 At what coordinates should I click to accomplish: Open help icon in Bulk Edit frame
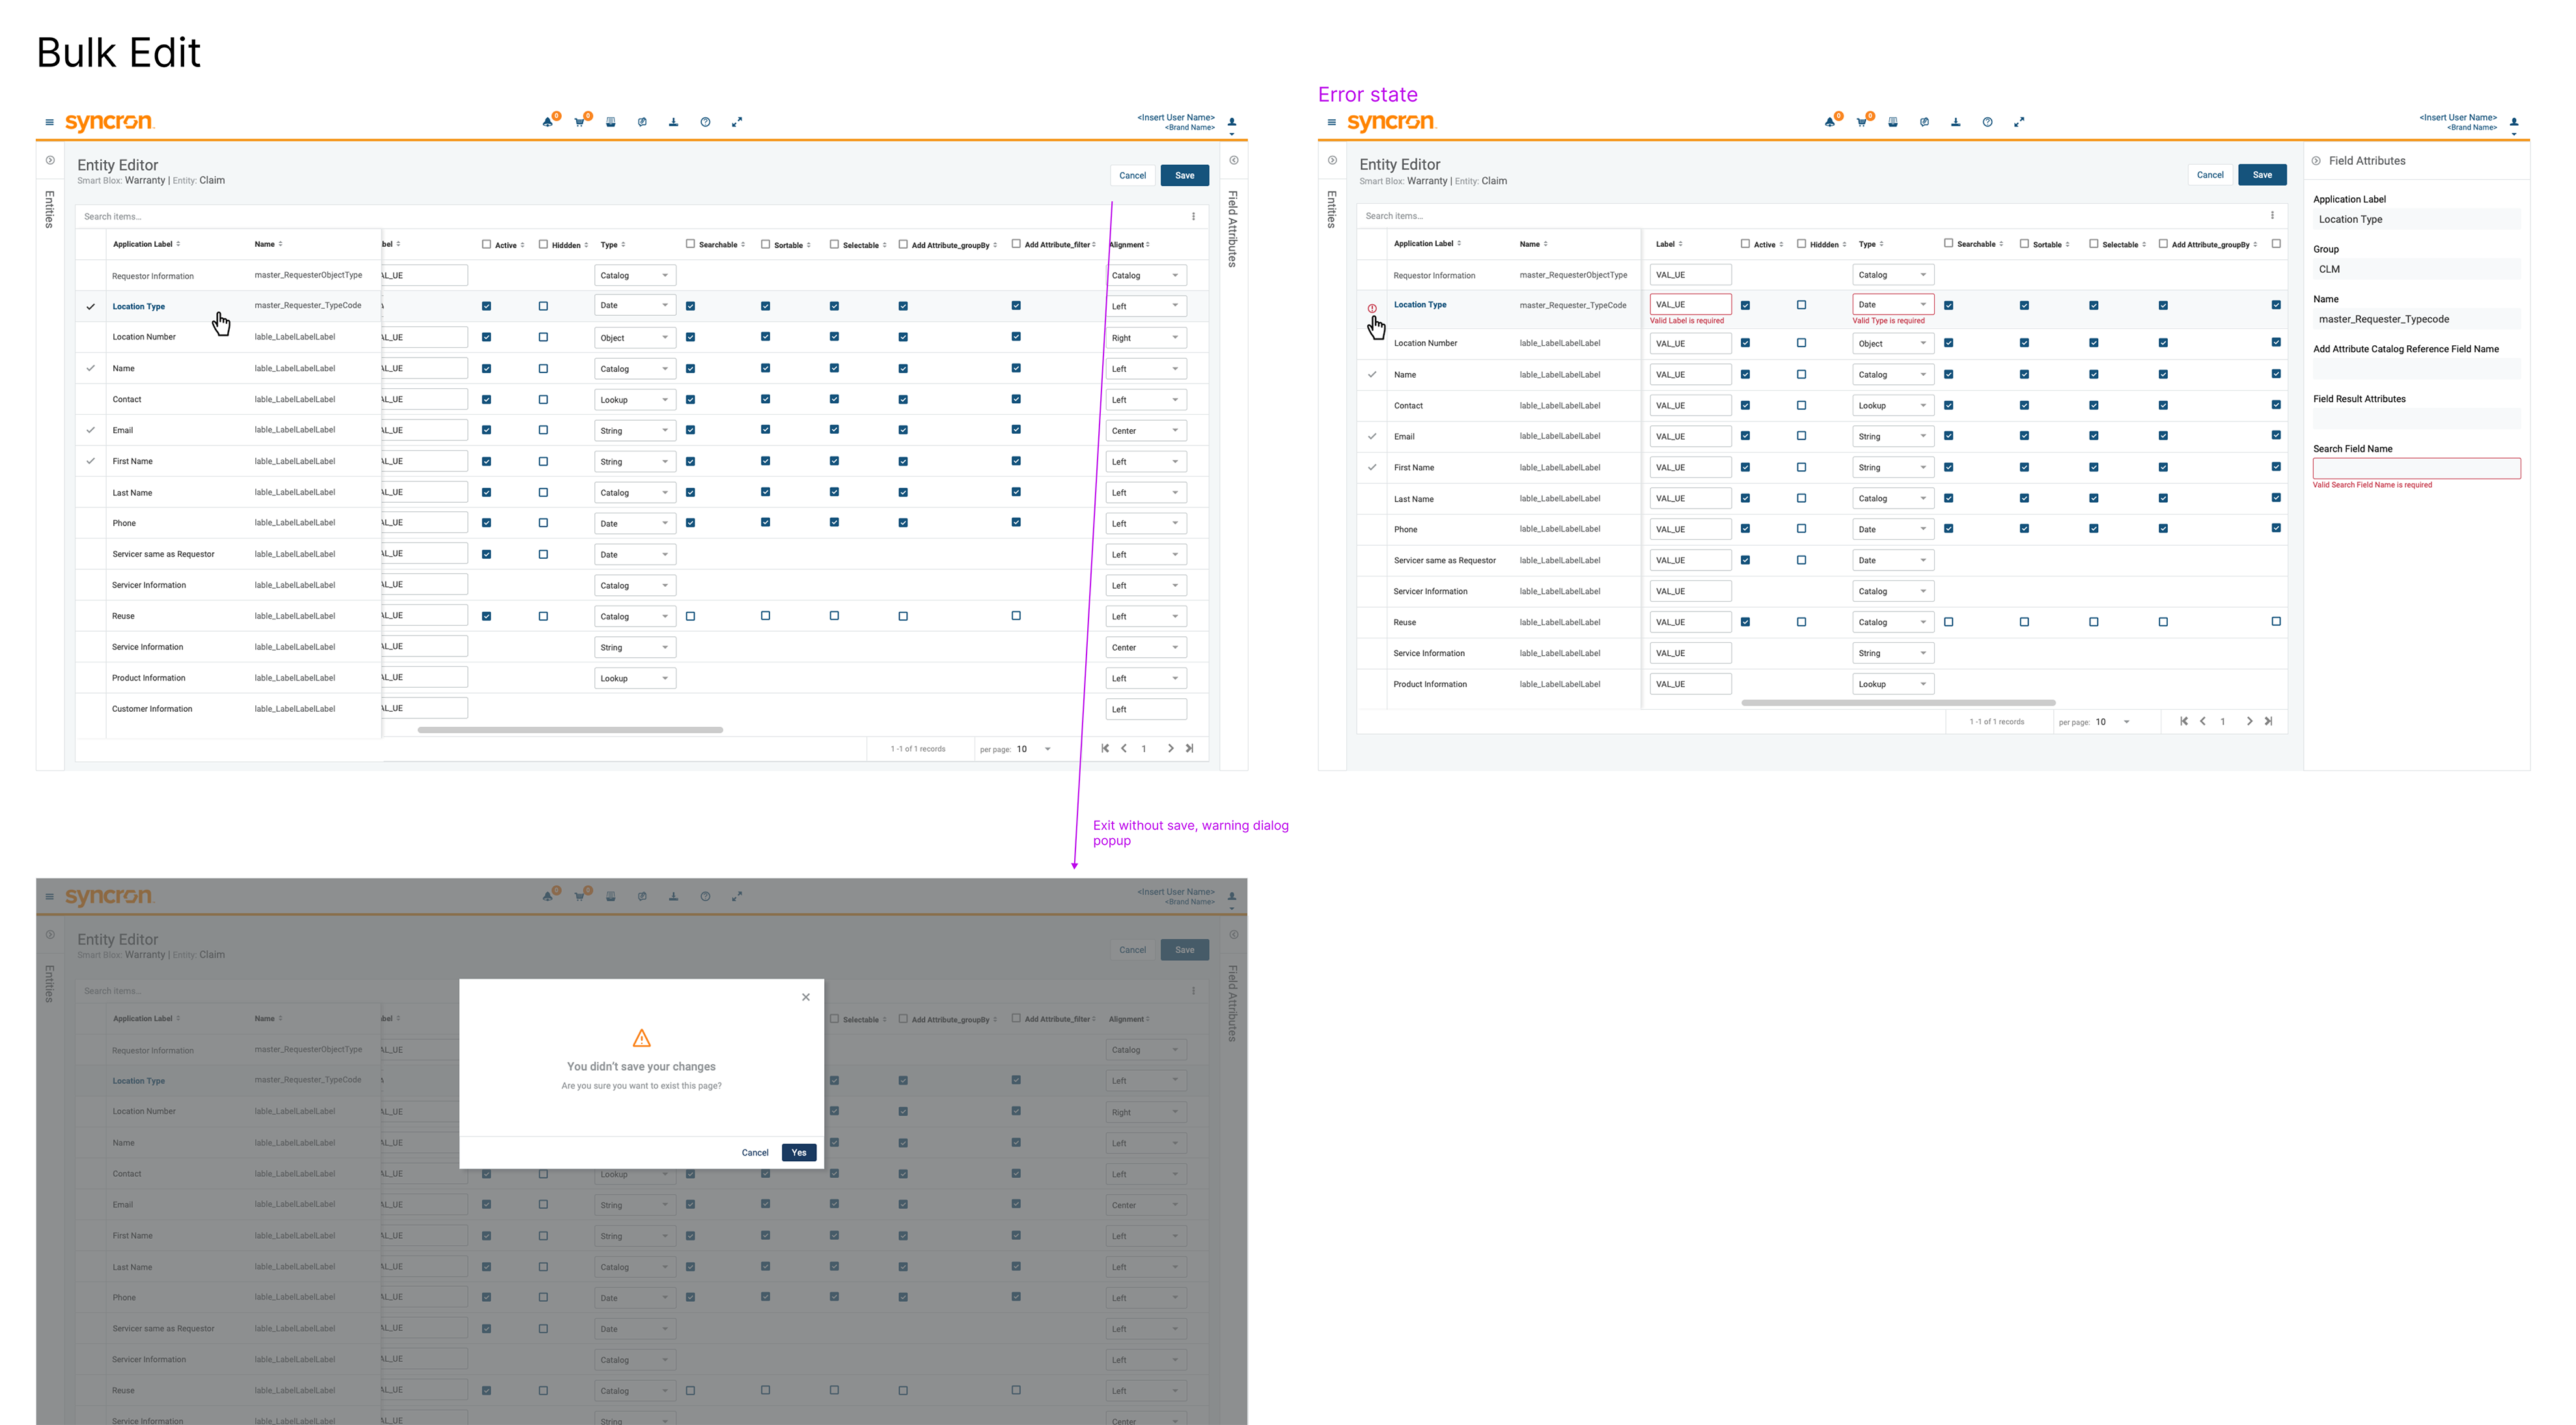pyautogui.click(x=705, y=122)
